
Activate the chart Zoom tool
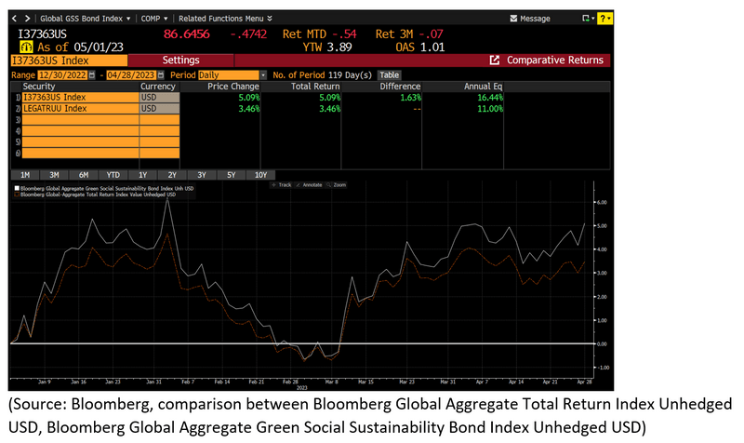click(337, 184)
